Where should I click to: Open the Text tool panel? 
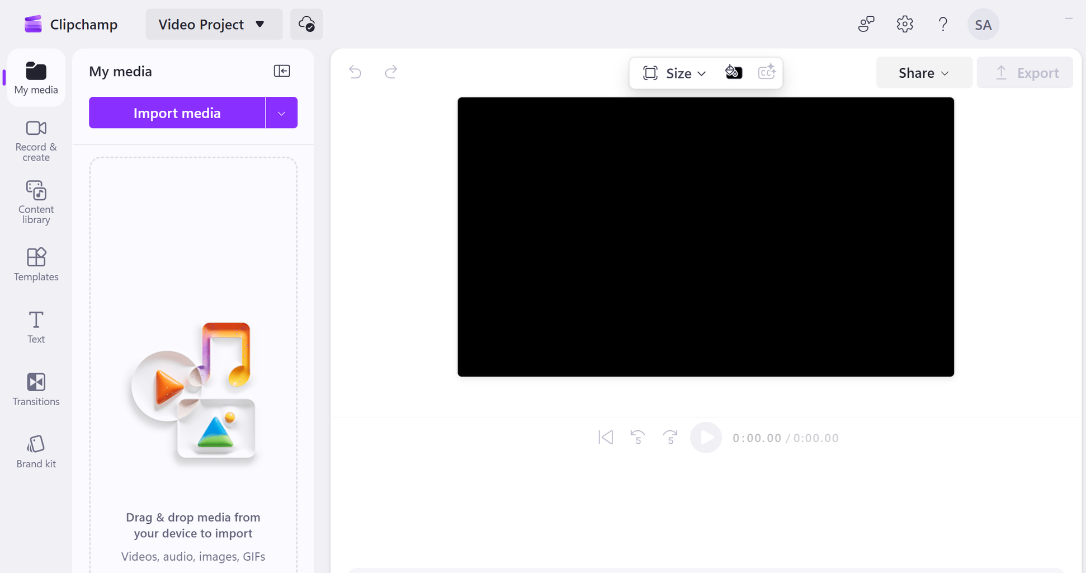pyautogui.click(x=35, y=327)
